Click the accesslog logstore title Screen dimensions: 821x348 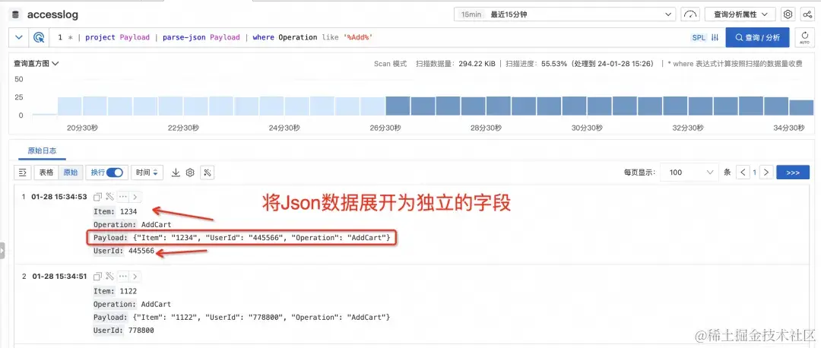52,14
